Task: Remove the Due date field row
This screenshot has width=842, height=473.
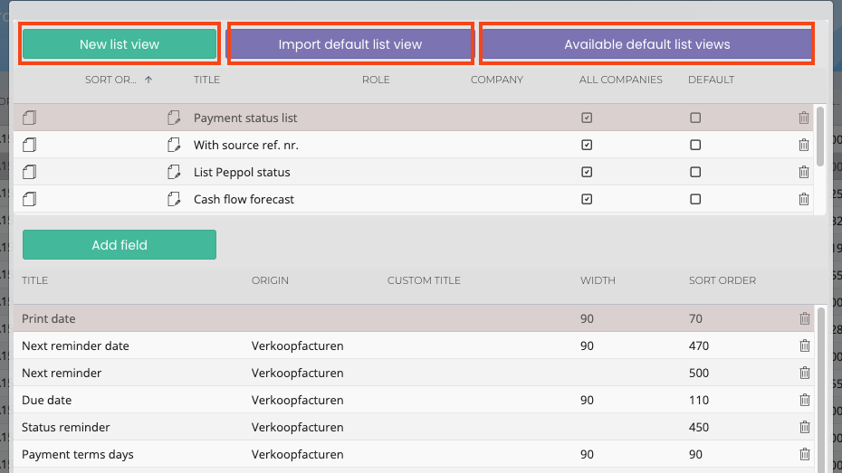Action: [x=804, y=400]
